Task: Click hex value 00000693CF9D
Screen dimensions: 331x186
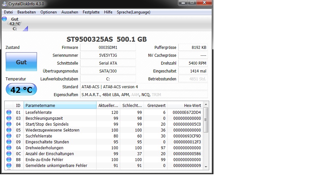Action: click(x=187, y=136)
